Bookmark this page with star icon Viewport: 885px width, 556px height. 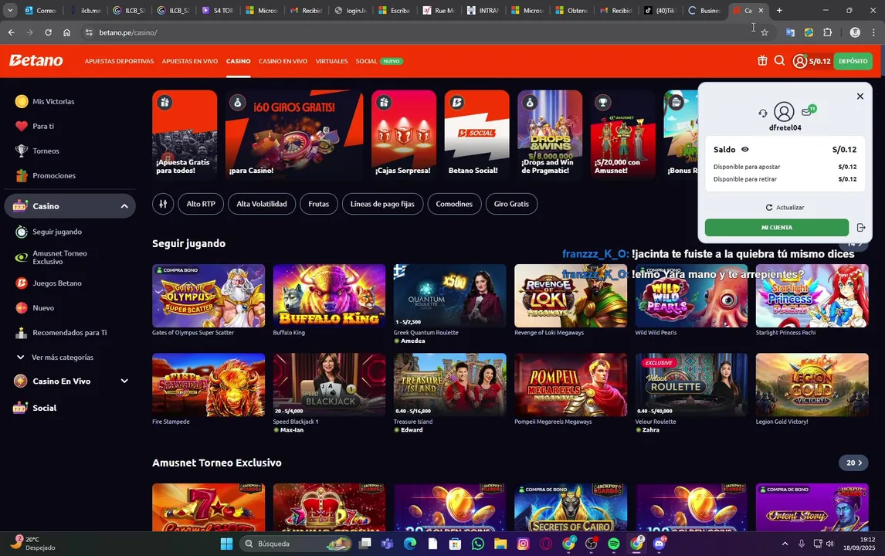point(765,32)
